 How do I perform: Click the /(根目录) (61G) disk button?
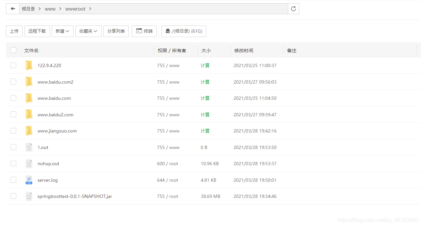point(184,31)
